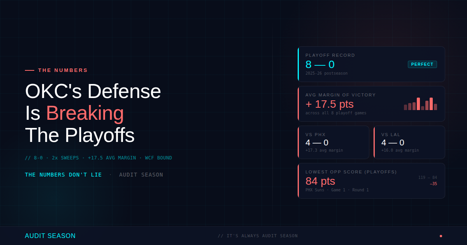
Task: Open the Playoff Record card
Action: coord(371,64)
